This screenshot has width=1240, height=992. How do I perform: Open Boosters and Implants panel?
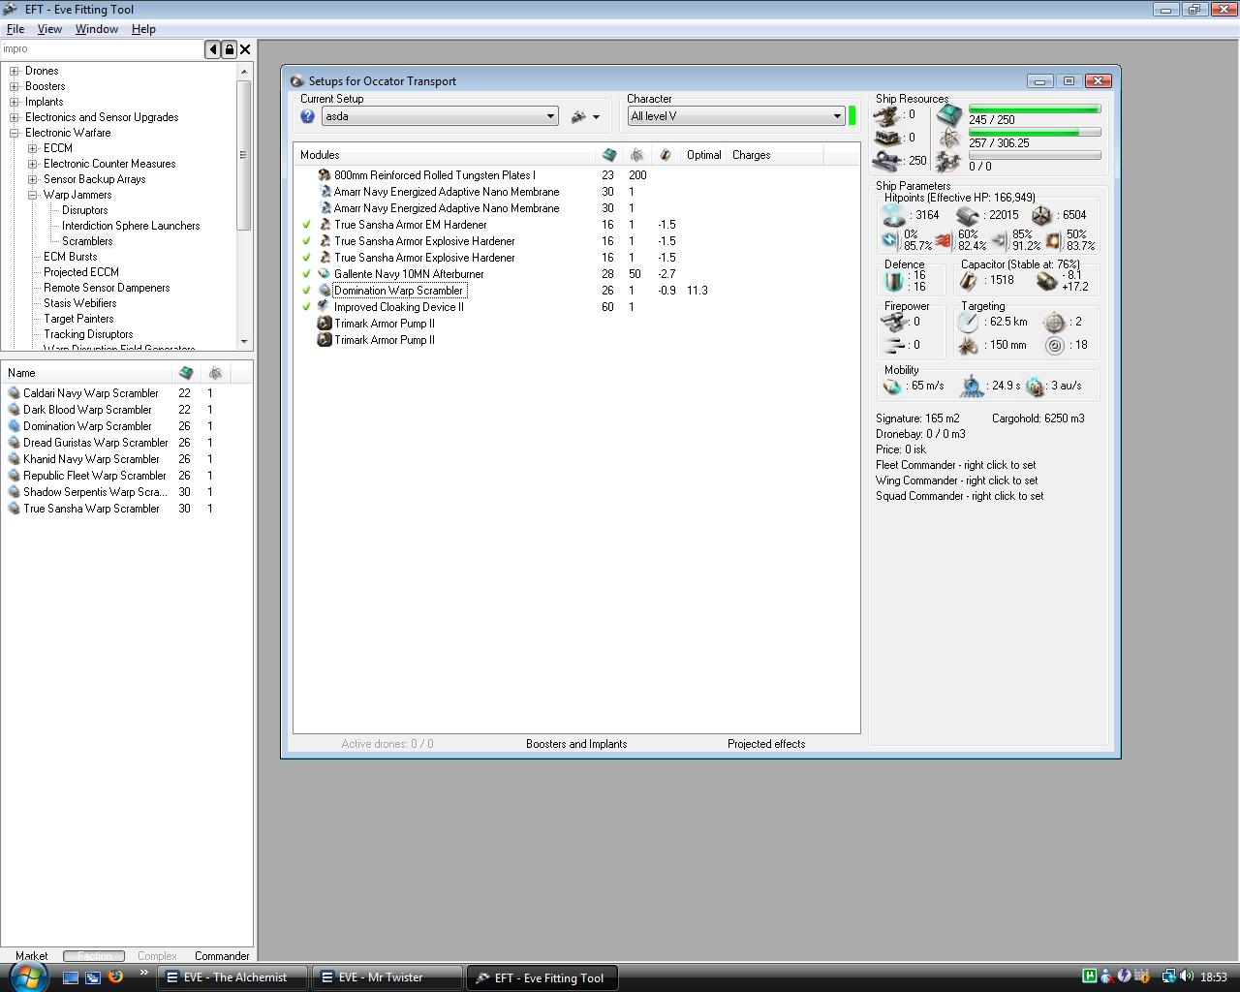[576, 744]
